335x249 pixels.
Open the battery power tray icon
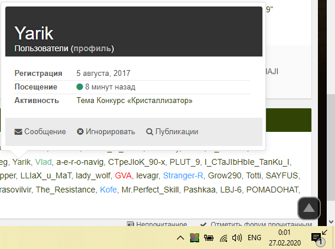pos(209,238)
